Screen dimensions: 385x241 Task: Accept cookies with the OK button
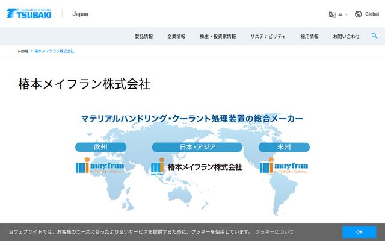(x=359, y=232)
